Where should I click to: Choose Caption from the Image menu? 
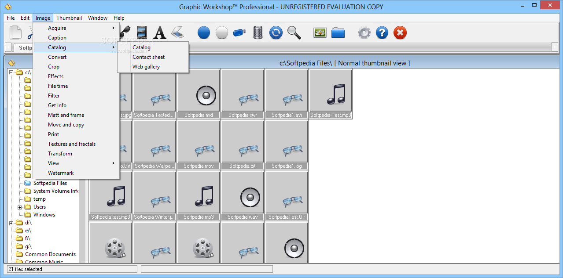click(76, 38)
